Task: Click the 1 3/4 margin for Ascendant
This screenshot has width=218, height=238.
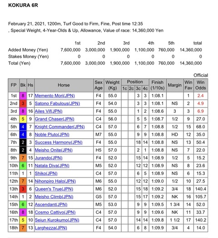Action: click(x=175, y=204)
